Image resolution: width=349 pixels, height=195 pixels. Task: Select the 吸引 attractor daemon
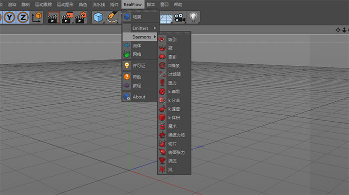click(x=174, y=39)
